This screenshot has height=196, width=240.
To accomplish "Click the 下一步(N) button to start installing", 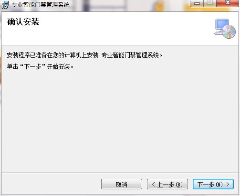I will tap(213, 184).
